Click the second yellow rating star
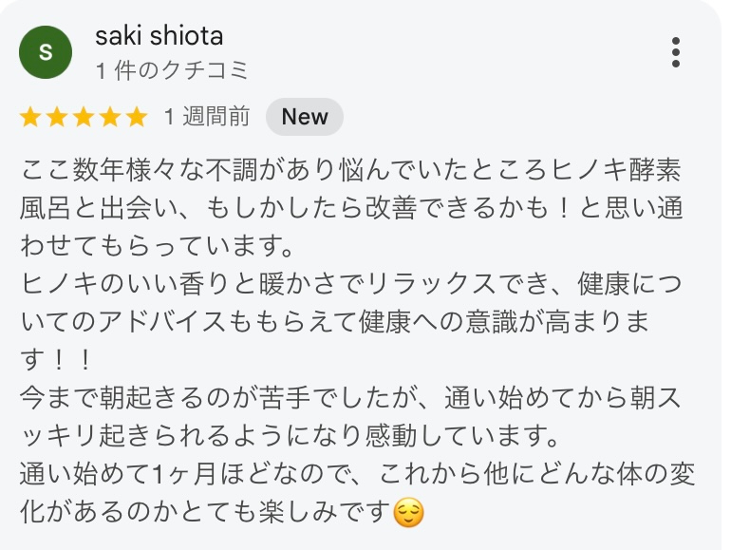Image resolution: width=731 pixels, height=550 pixels. pyautogui.click(x=57, y=117)
